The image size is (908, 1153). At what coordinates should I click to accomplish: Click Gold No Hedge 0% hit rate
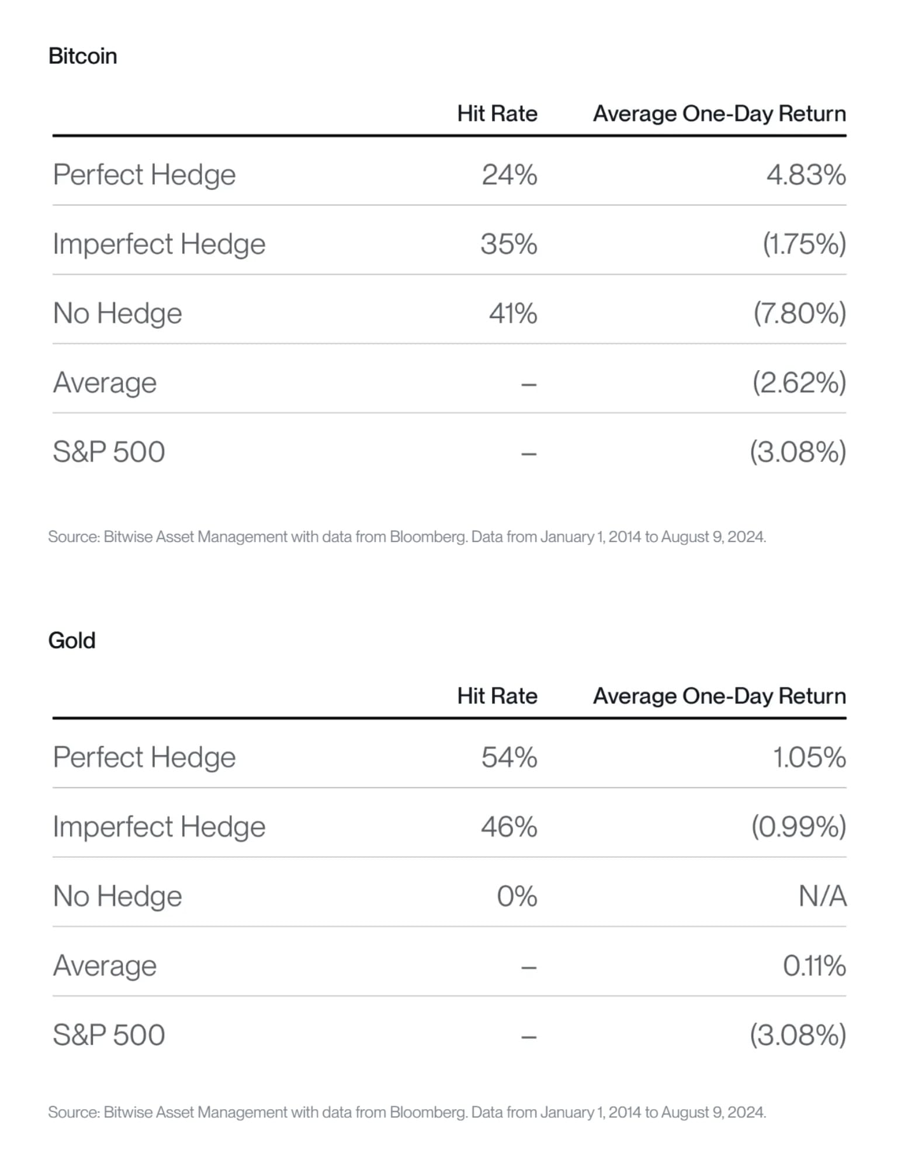(x=517, y=896)
